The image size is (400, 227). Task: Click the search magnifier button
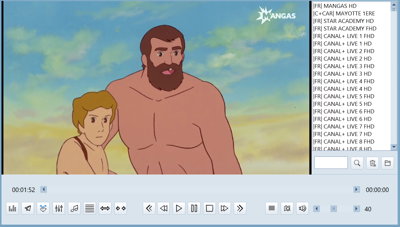357,163
